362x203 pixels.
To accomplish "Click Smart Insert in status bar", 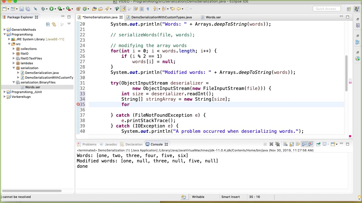I will 230,197.
